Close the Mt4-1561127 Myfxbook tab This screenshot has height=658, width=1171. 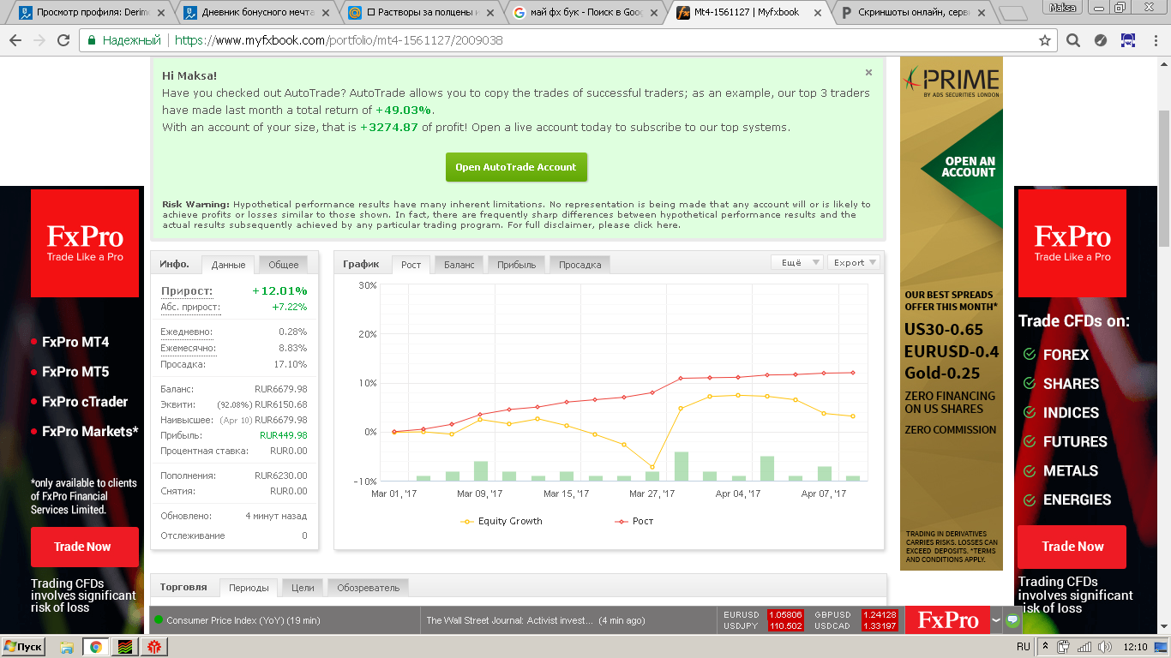point(818,13)
